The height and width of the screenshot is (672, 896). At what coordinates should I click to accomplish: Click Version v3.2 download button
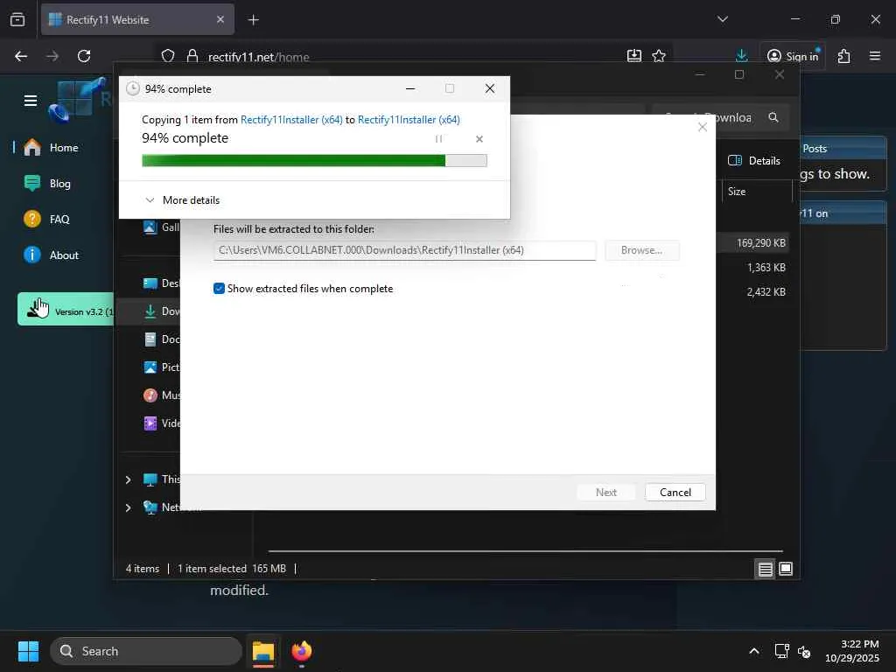(66, 309)
